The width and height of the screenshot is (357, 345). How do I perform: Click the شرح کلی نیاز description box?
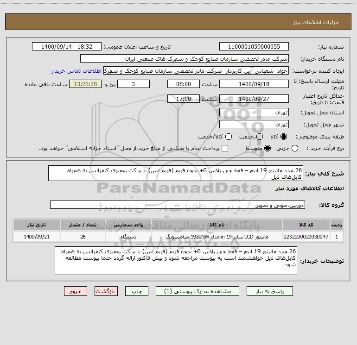coord(176,173)
